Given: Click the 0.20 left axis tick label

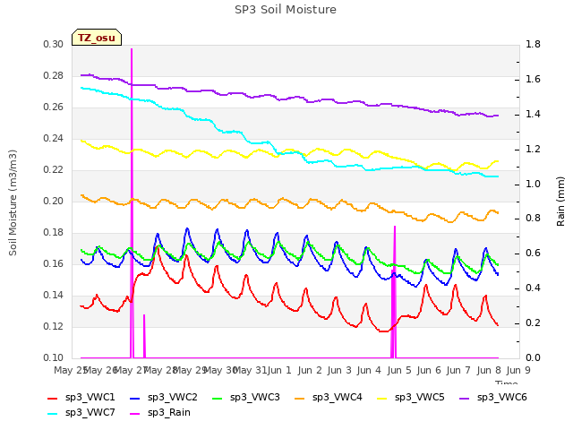Looking at the screenshot, I should coord(54,201).
